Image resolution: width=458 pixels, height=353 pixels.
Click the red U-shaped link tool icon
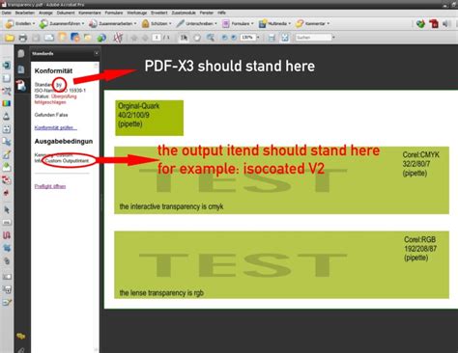pyautogui.click(x=7, y=235)
